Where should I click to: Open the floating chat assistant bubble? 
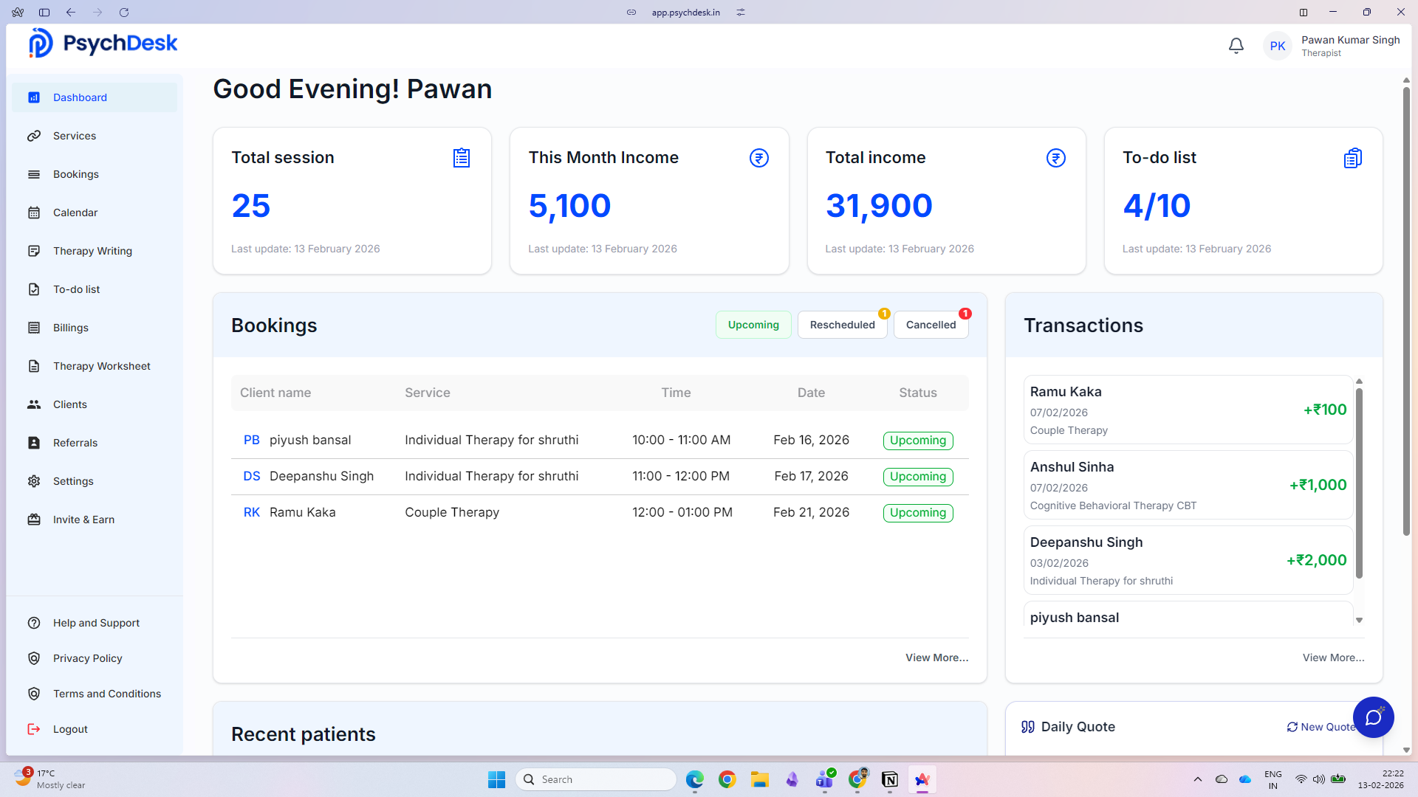point(1374,717)
